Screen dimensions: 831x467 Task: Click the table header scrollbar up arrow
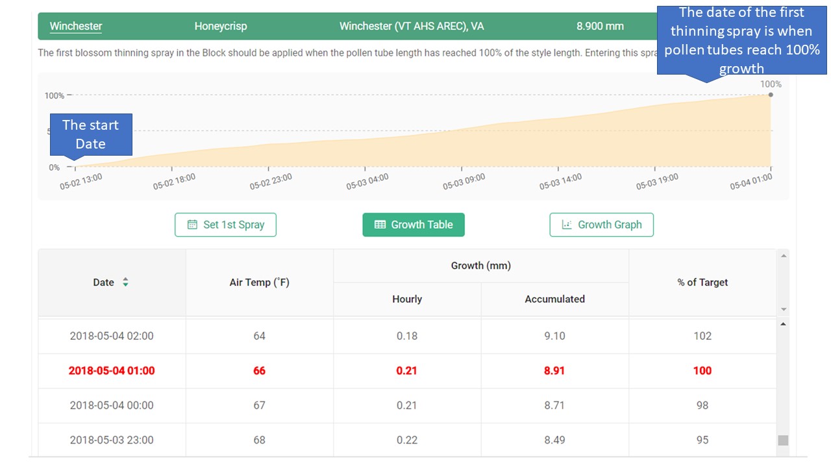click(783, 256)
